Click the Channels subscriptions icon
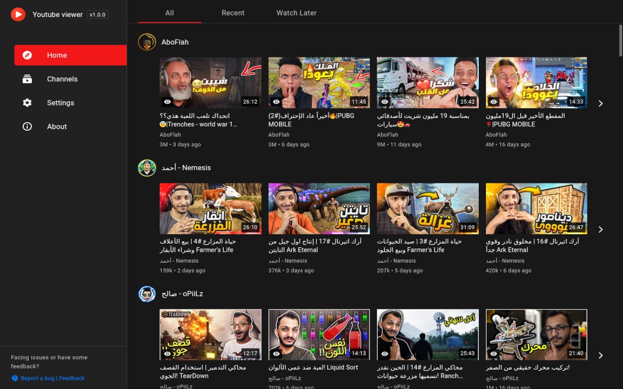The width and height of the screenshot is (623, 389). tap(27, 79)
